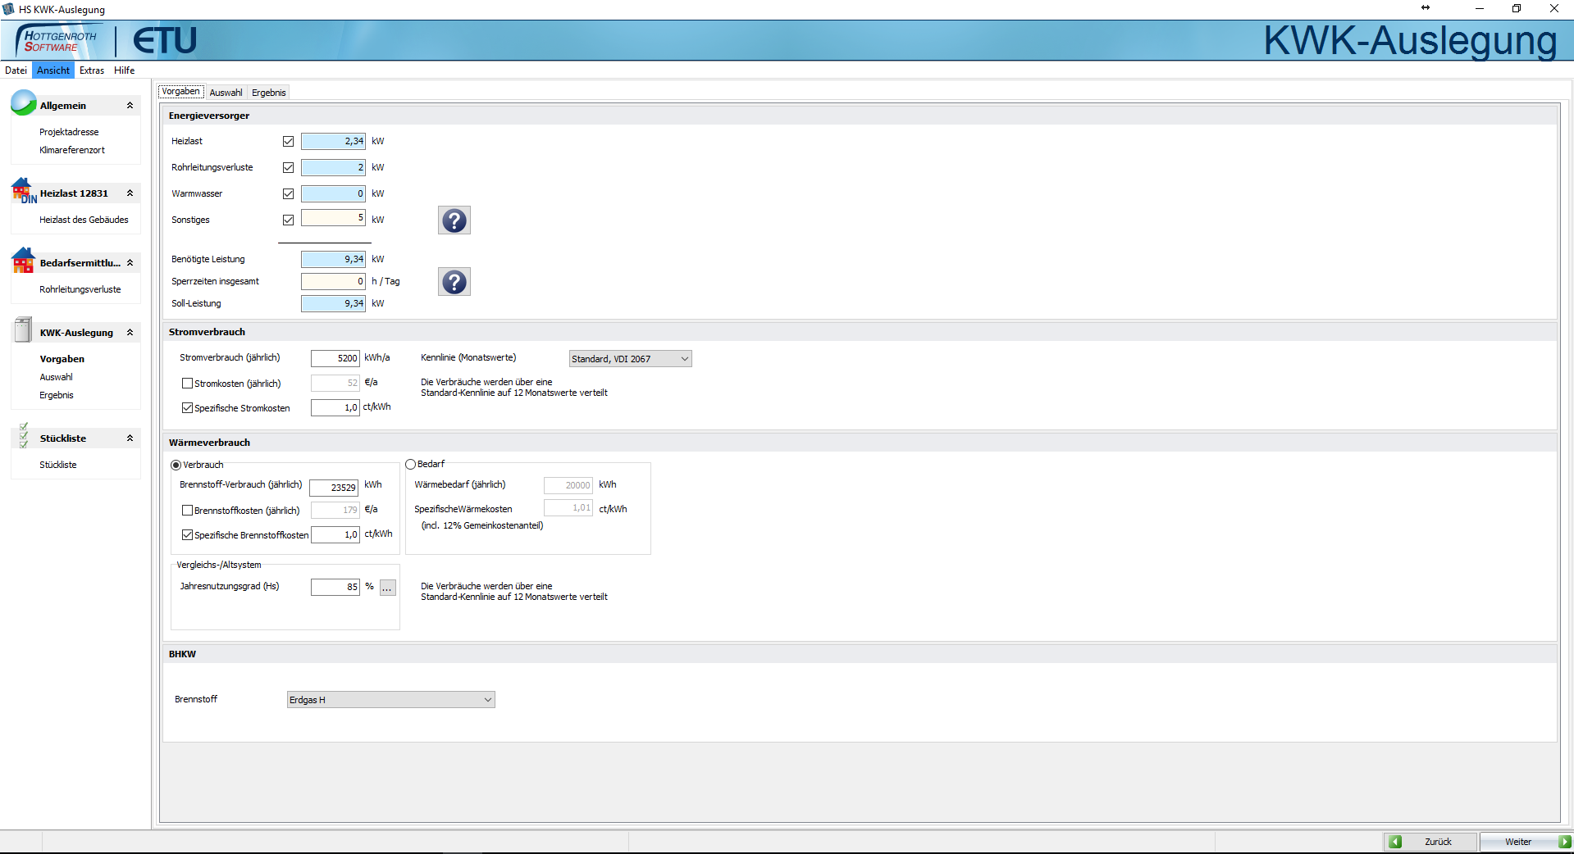Switch to the Ergebnis tab
Viewport: 1574px width, 854px height.
(x=268, y=93)
